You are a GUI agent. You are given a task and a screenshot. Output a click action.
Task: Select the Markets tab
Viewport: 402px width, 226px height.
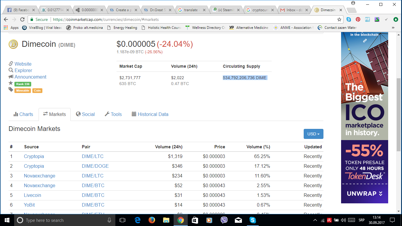tap(54, 114)
